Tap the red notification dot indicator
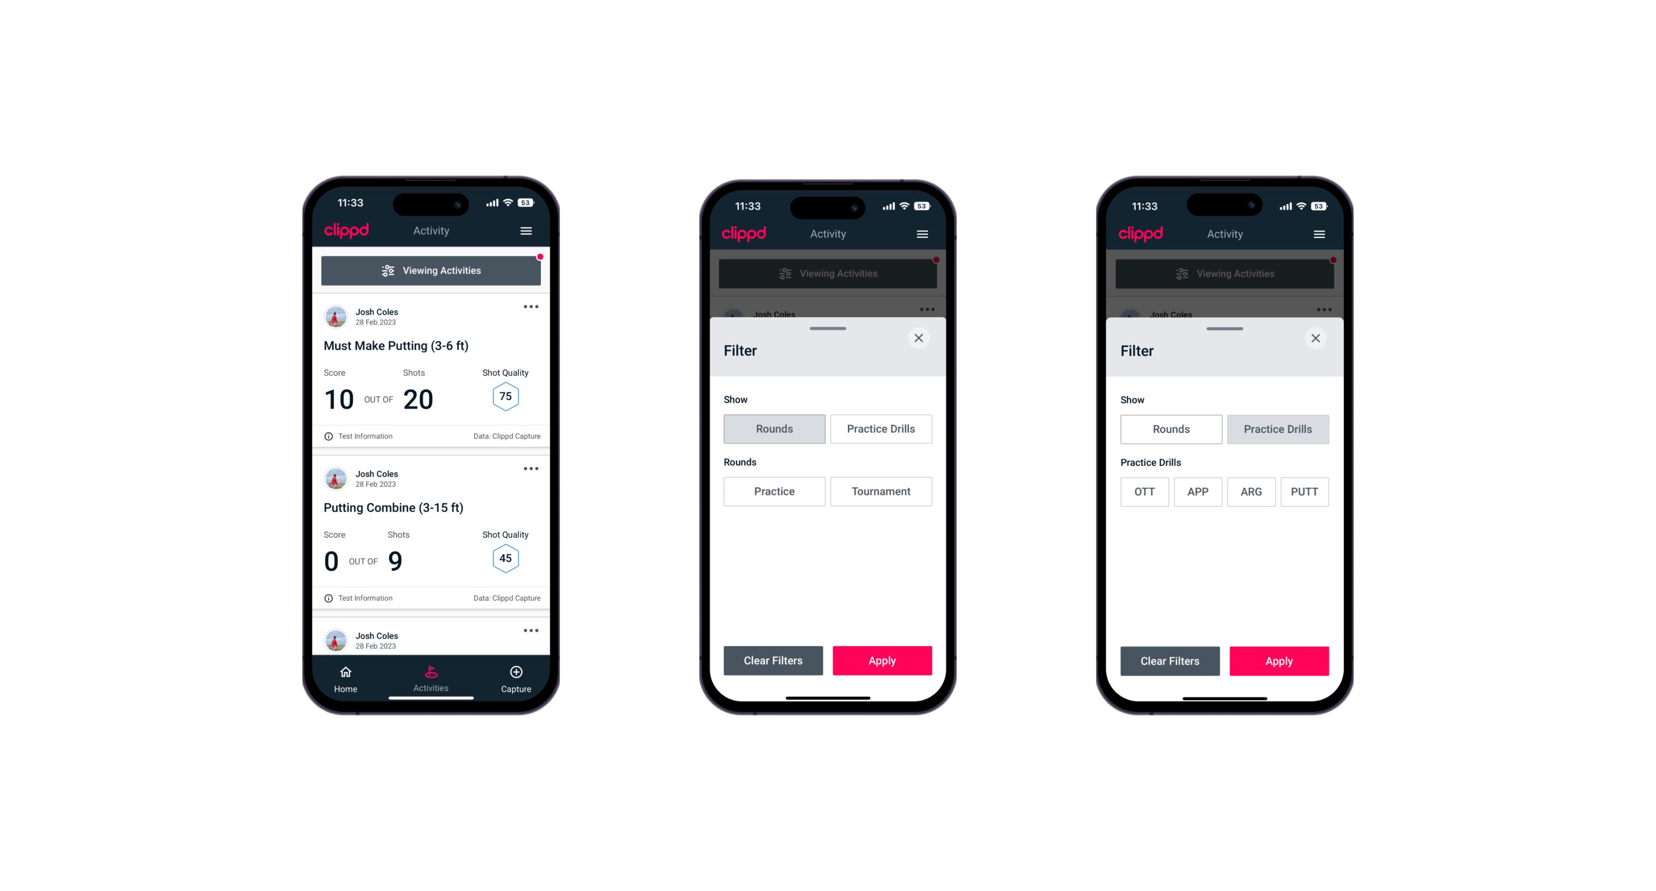This screenshot has height=891, width=1656. 541,256
